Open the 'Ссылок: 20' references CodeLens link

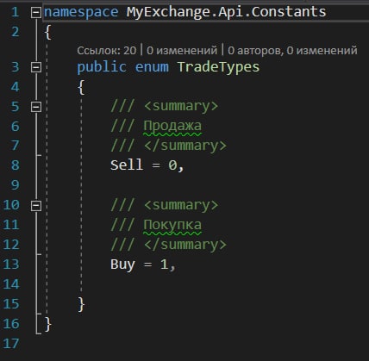point(107,51)
